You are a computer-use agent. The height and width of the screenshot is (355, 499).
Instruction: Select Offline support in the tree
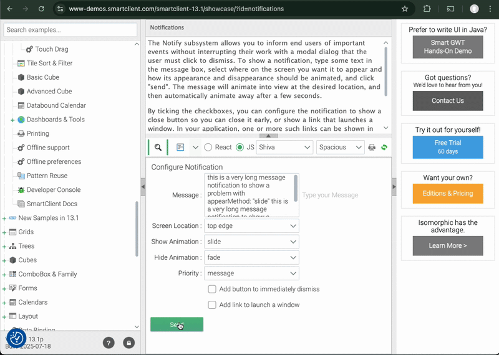tap(48, 148)
